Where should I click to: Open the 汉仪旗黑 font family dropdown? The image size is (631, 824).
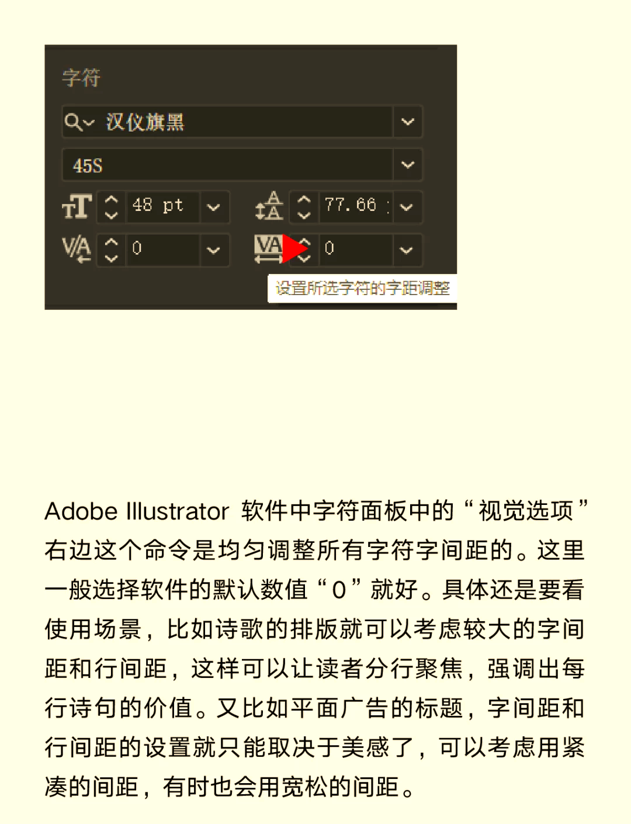tap(407, 122)
